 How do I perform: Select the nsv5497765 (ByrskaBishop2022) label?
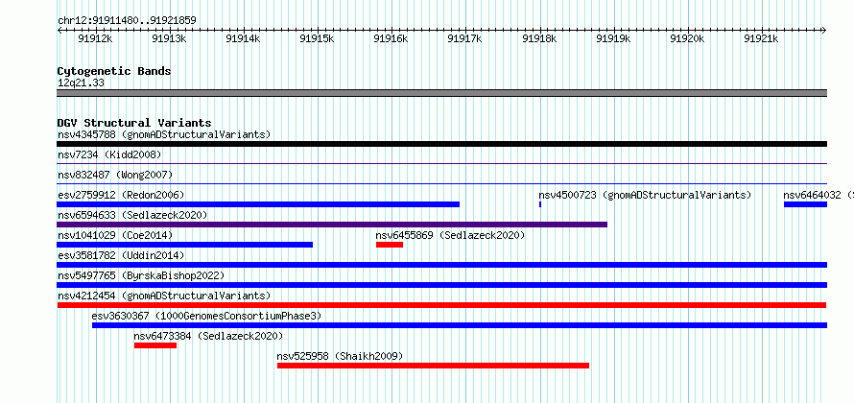click(141, 275)
